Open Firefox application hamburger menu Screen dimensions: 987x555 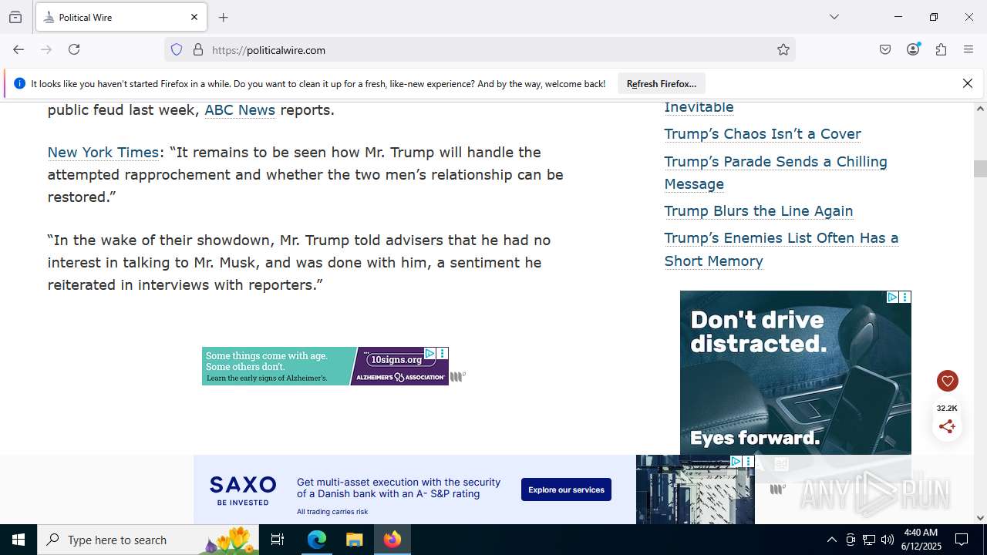[968, 49]
